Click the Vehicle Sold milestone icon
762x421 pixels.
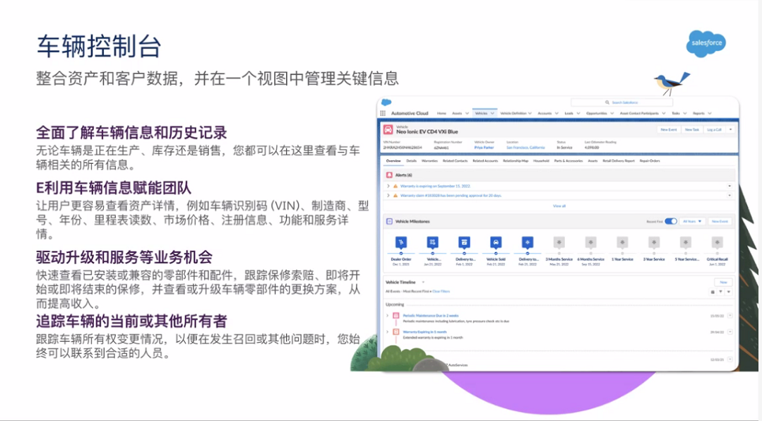[496, 242]
